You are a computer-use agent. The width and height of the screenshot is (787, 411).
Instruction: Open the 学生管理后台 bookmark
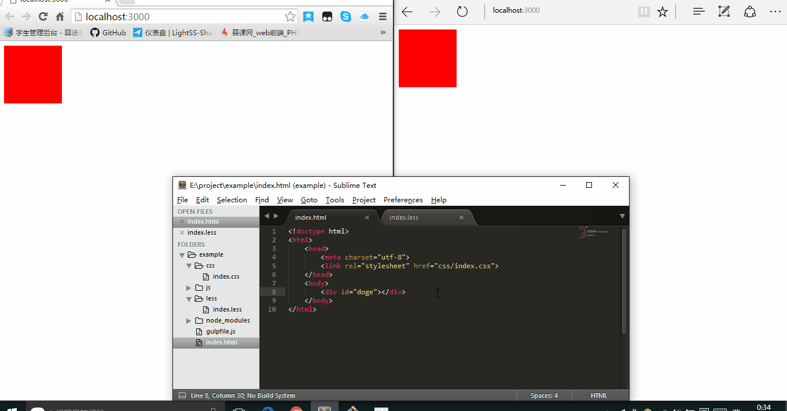pyautogui.click(x=43, y=33)
